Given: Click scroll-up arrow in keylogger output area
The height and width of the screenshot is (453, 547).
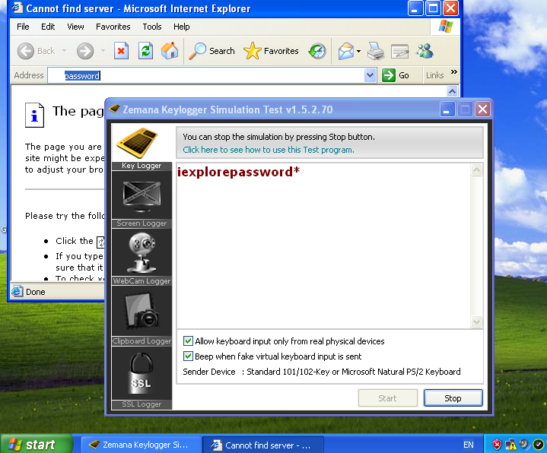Looking at the screenshot, I should point(476,170).
